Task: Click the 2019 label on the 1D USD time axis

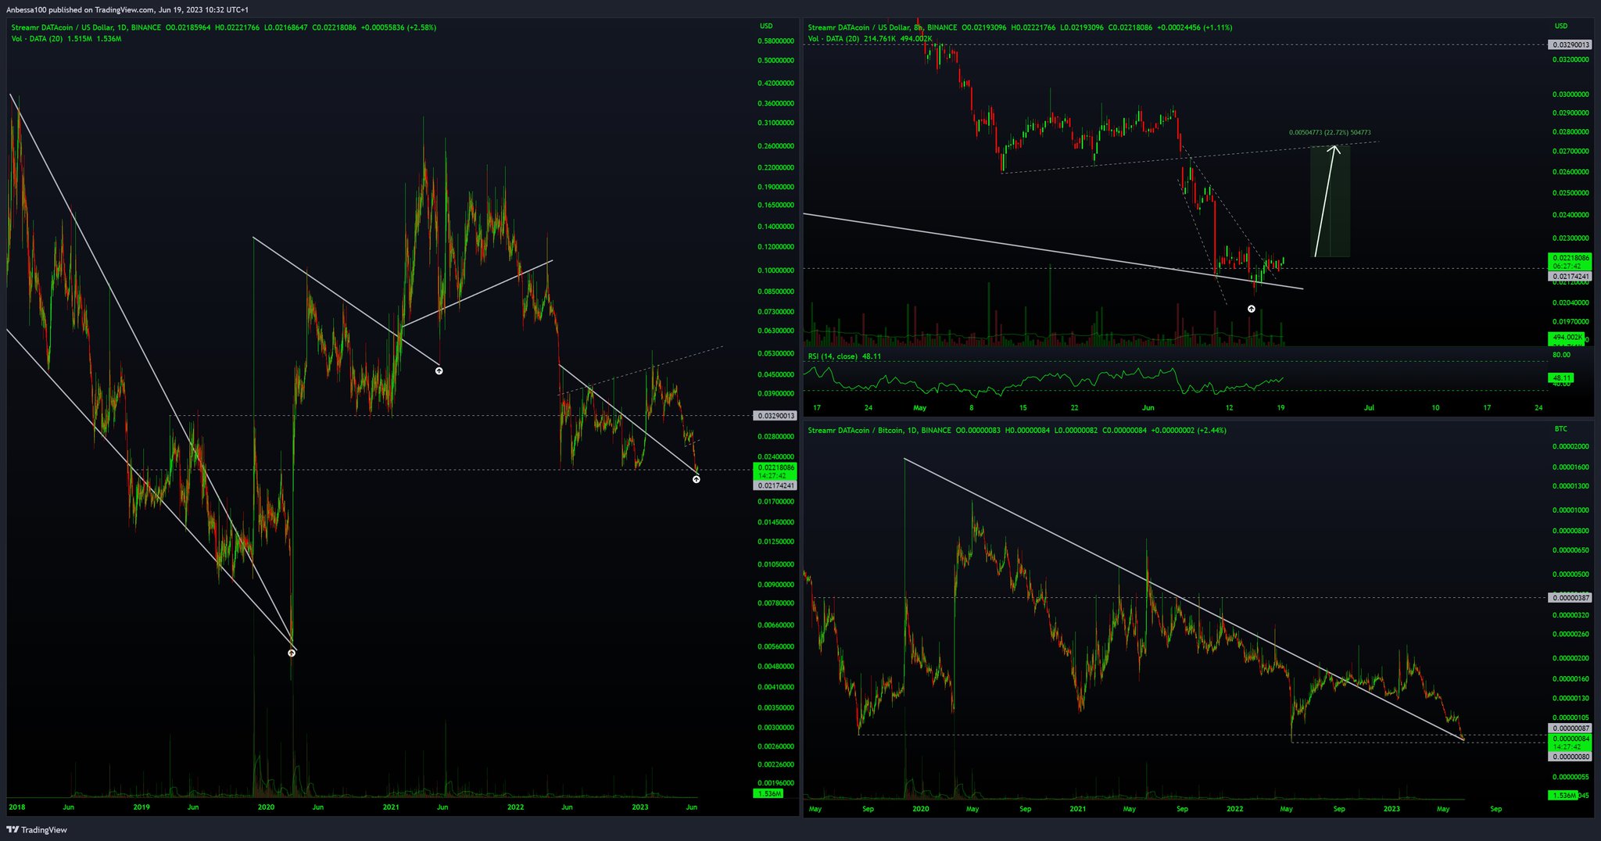Action: point(141,807)
